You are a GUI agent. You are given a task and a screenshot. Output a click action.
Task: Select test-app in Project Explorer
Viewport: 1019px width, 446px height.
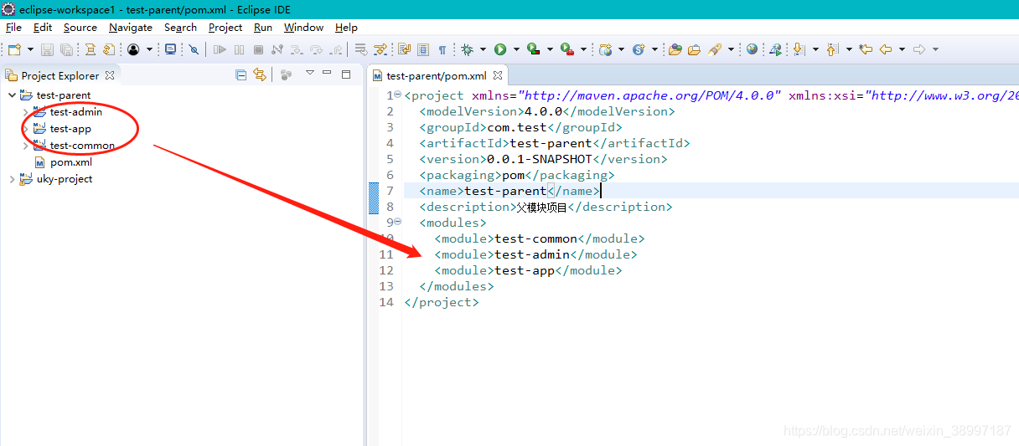[x=70, y=129]
